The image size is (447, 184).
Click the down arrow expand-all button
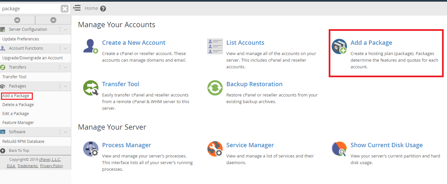53,20
